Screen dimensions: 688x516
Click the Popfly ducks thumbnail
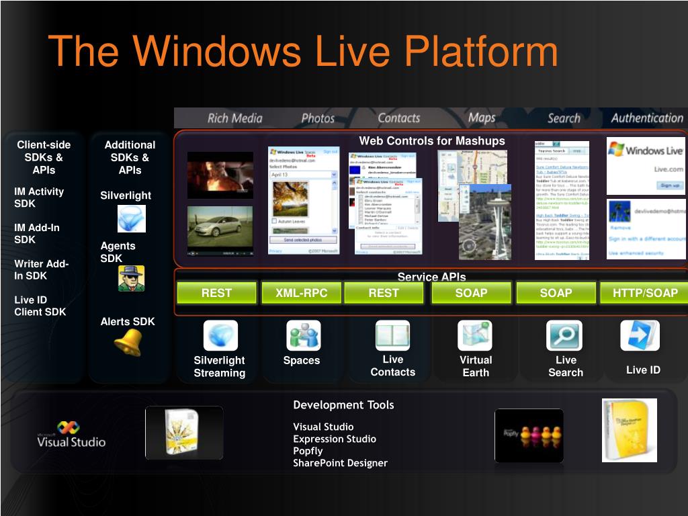click(x=529, y=435)
